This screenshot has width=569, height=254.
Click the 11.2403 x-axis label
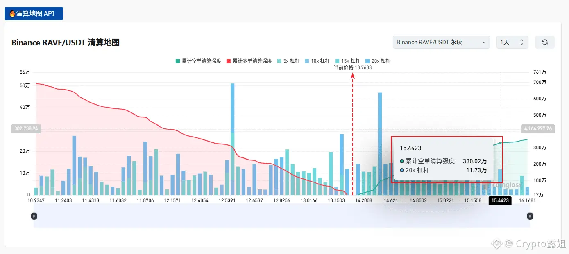click(x=63, y=200)
